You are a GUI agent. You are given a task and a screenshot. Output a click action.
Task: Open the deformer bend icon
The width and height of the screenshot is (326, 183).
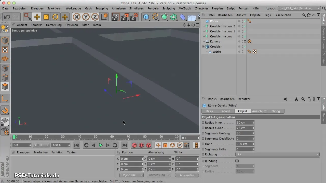click(x=183, y=17)
